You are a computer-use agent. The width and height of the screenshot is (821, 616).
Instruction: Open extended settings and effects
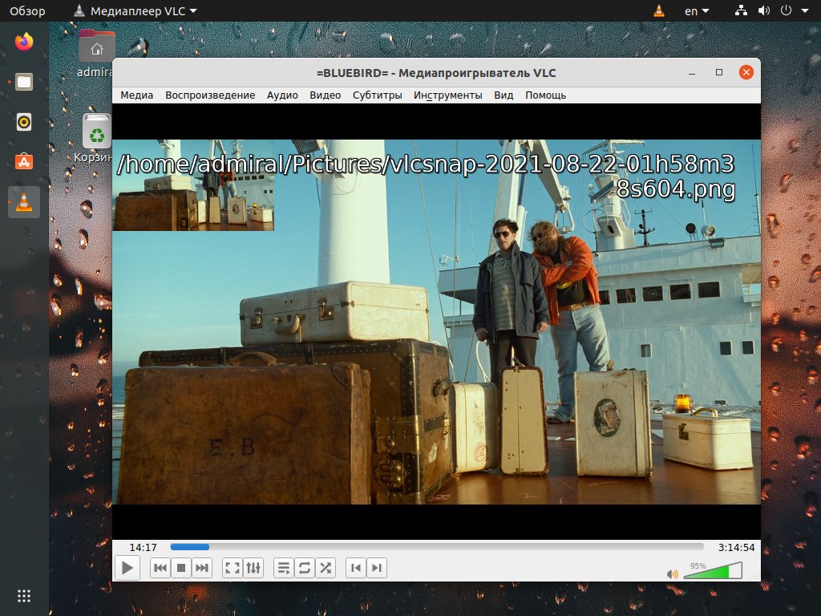(253, 568)
